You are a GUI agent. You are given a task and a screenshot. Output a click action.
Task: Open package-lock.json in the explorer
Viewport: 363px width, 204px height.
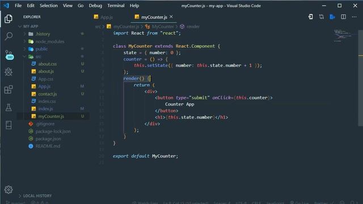[x=53, y=131]
